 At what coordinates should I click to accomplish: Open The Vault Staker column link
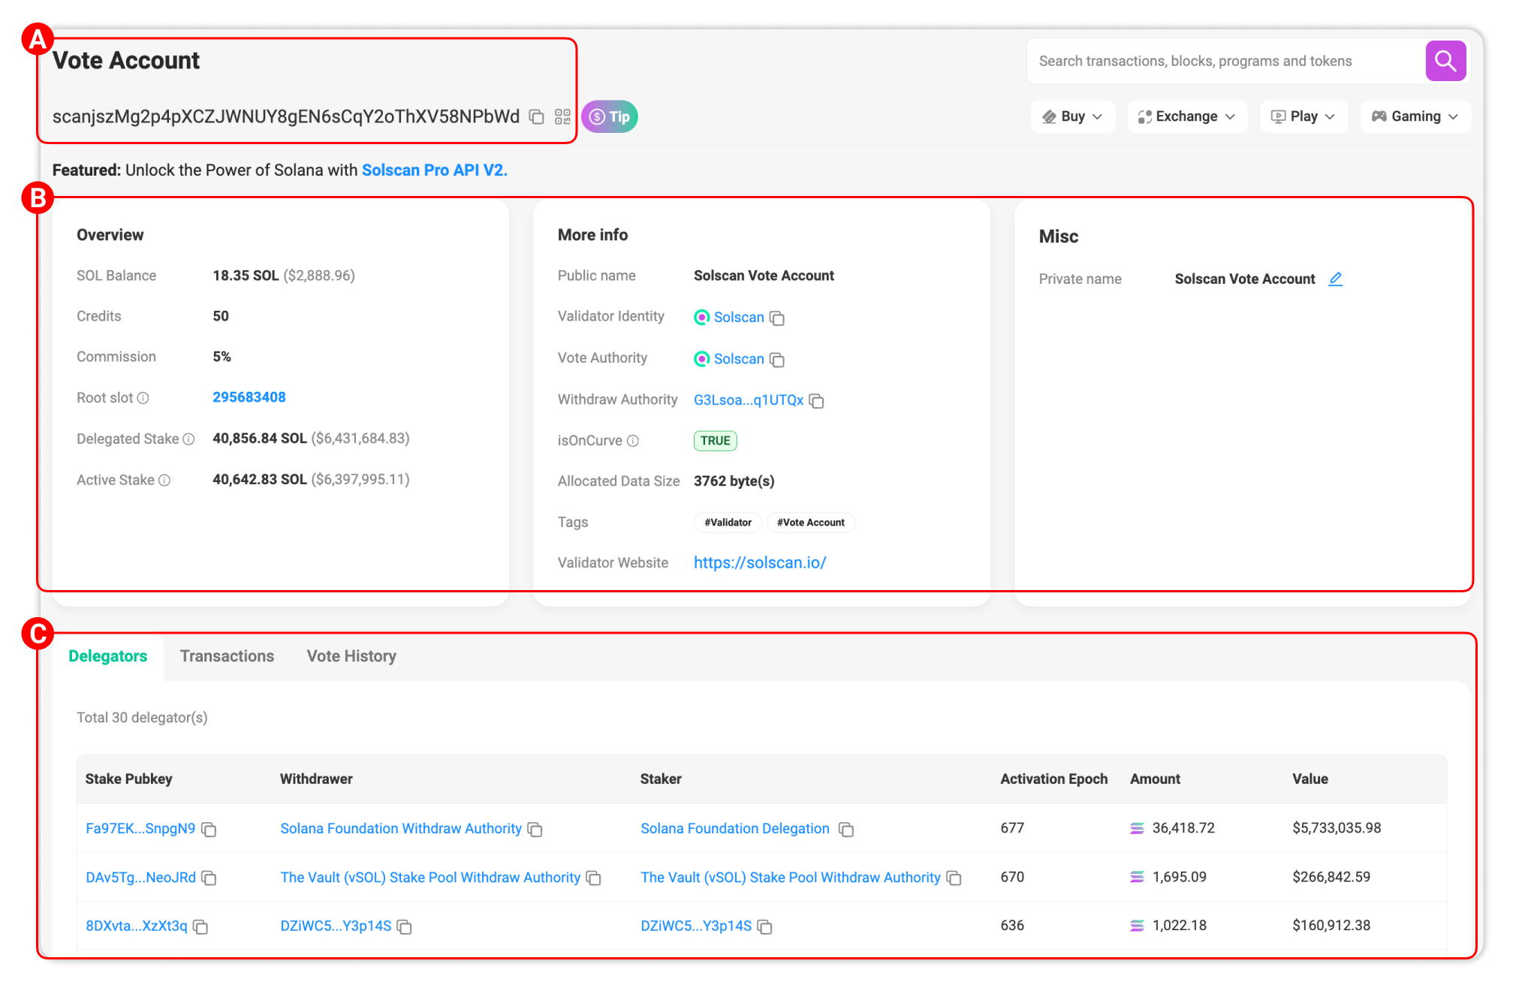click(791, 877)
